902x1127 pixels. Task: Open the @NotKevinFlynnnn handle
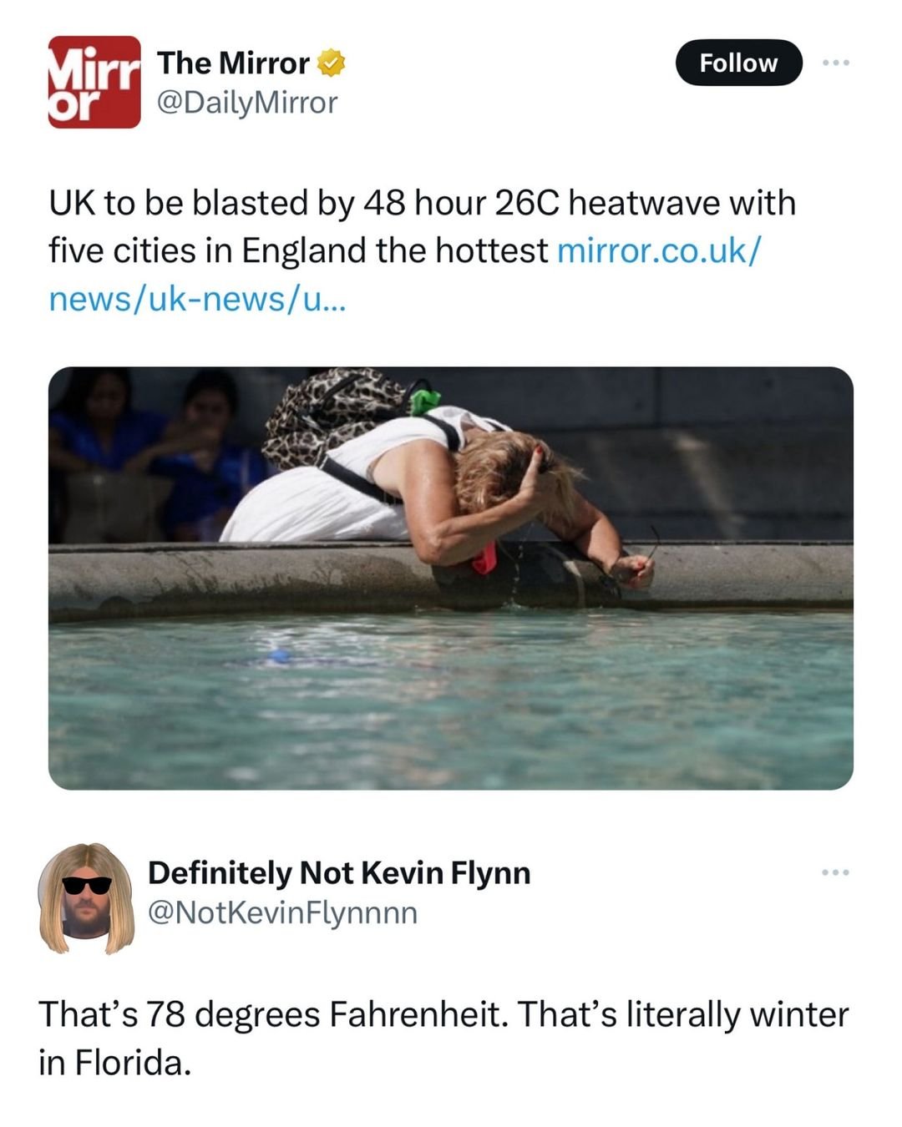(282, 912)
